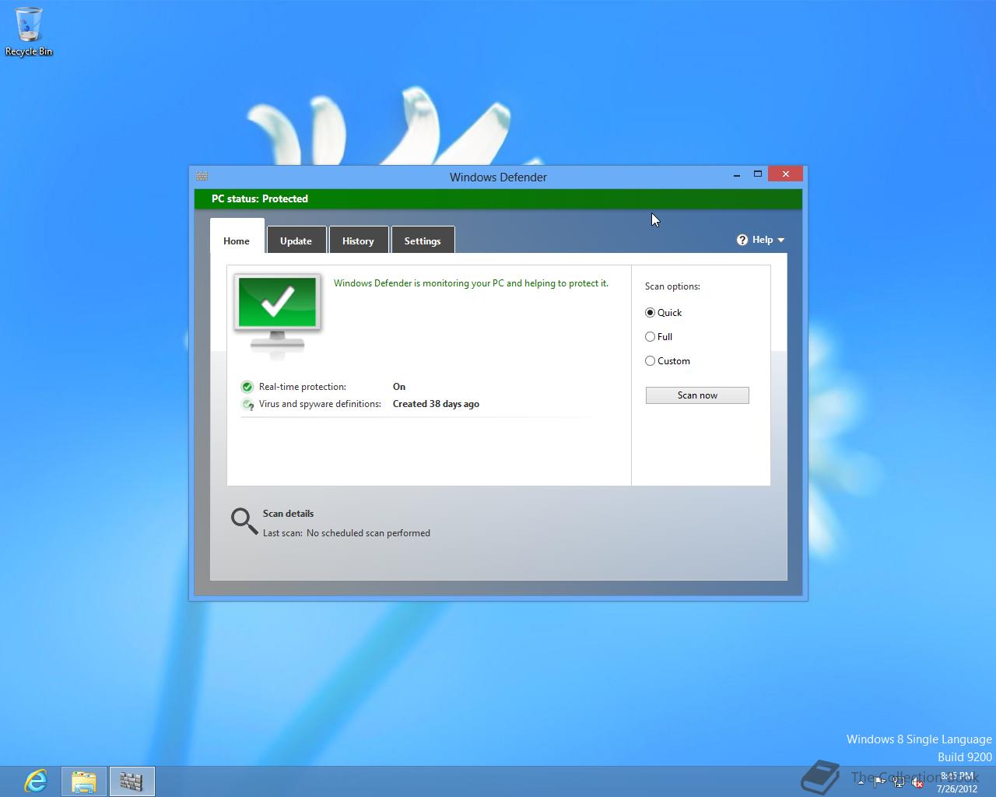Show hidden tray icons arrow
The width and height of the screenshot is (996, 797).
[861, 781]
